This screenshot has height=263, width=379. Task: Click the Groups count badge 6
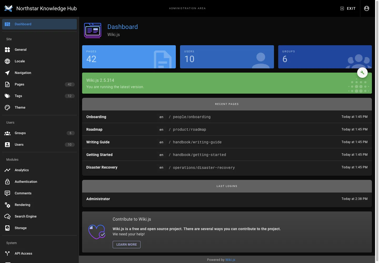(71, 133)
